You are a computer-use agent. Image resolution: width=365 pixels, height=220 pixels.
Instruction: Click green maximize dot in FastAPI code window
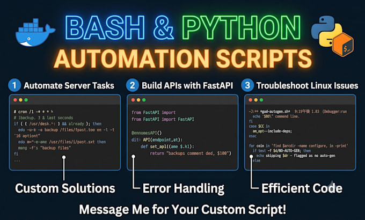pyautogui.click(x=144, y=100)
